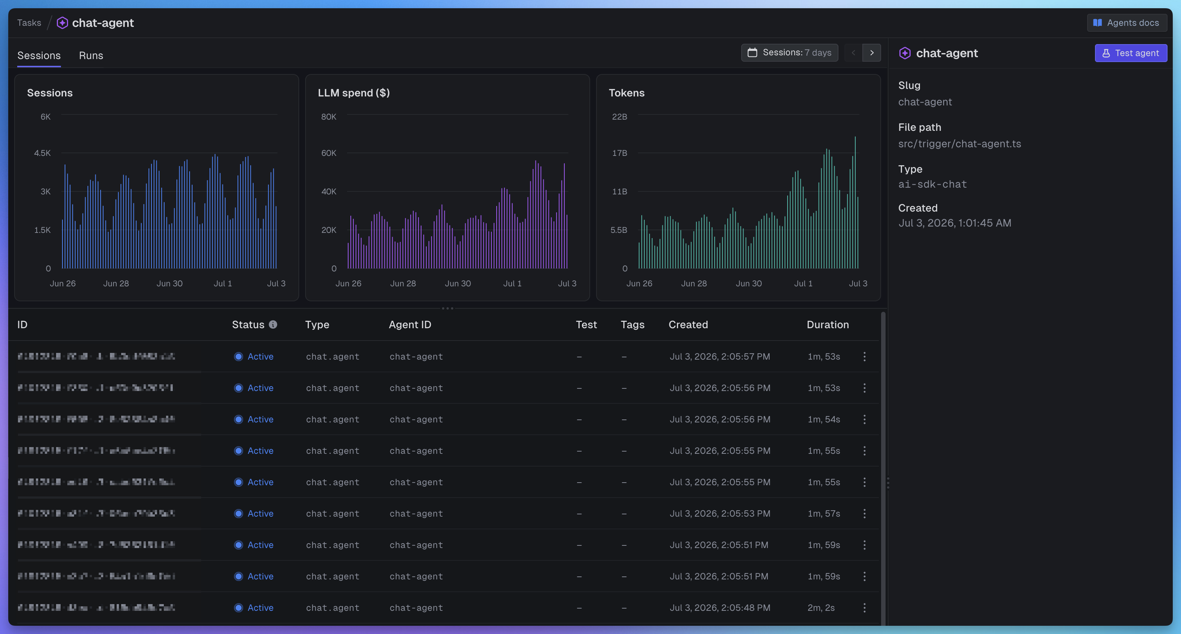
Task: Click Active status dot for 2:05:57 PM session
Action: tap(238, 357)
